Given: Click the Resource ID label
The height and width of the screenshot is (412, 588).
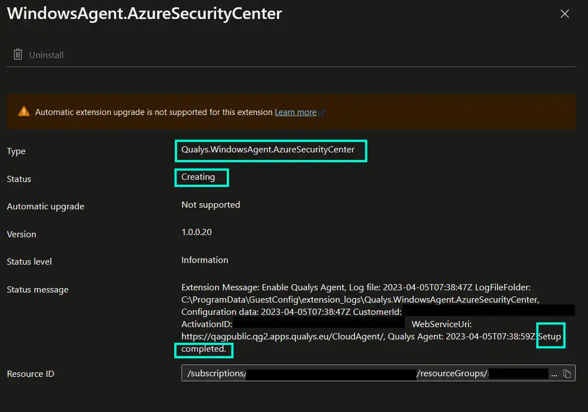Looking at the screenshot, I should pyautogui.click(x=30, y=374).
